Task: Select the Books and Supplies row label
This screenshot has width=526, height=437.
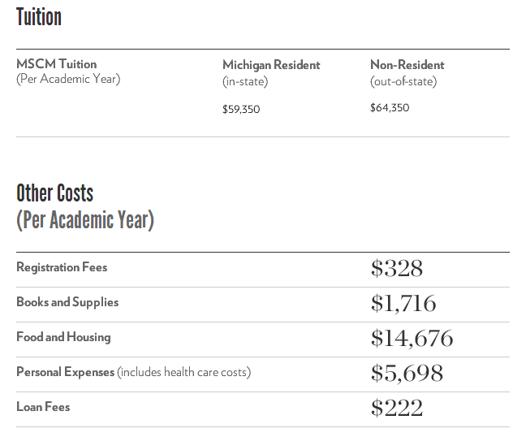Action: 67,302
